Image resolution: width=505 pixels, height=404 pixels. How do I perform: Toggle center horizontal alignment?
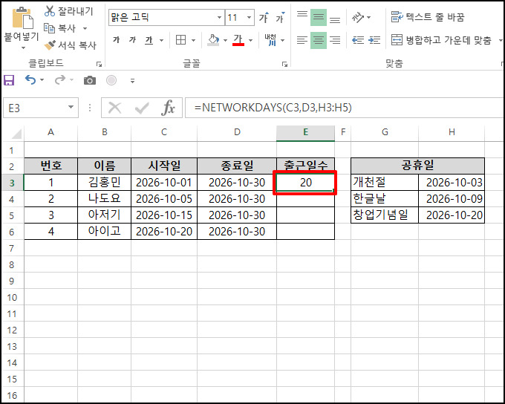(x=319, y=40)
